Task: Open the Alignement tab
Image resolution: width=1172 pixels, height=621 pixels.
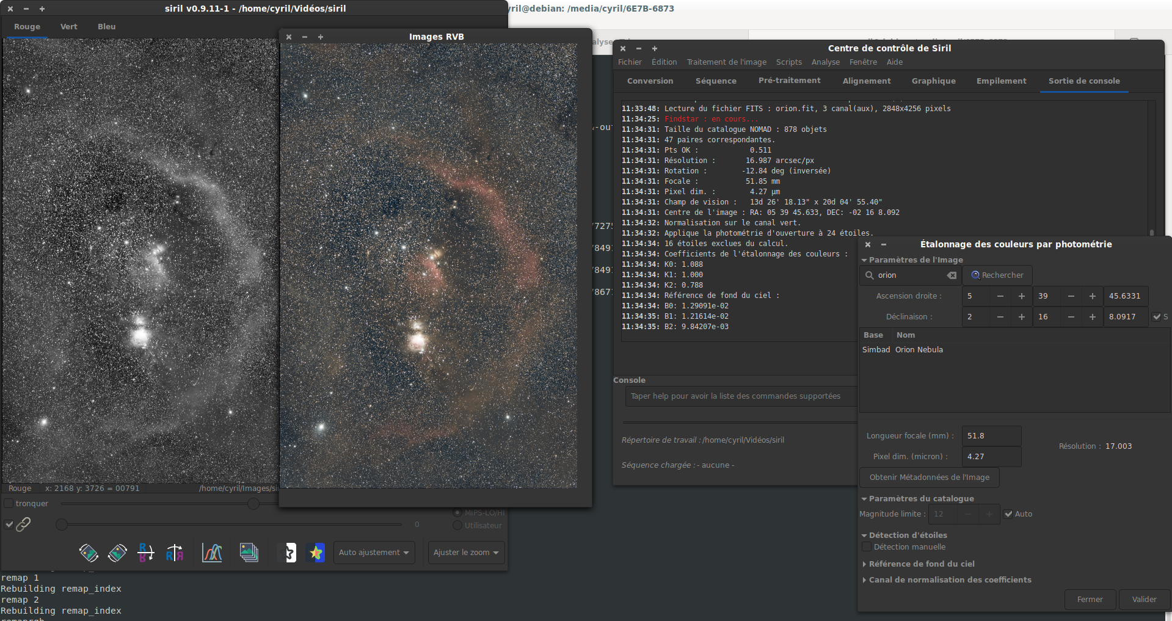Action: point(867,81)
